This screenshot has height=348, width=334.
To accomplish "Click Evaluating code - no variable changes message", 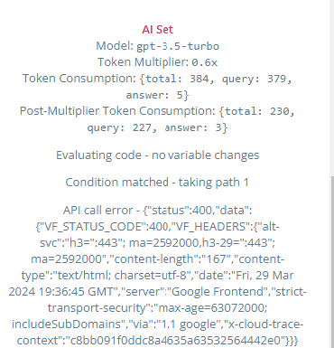I will [157, 155].
